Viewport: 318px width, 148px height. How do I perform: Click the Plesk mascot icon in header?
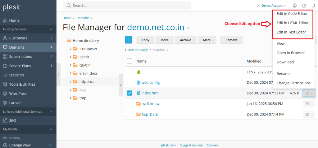[295, 6]
